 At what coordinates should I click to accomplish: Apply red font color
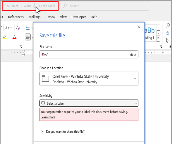[15, 37]
